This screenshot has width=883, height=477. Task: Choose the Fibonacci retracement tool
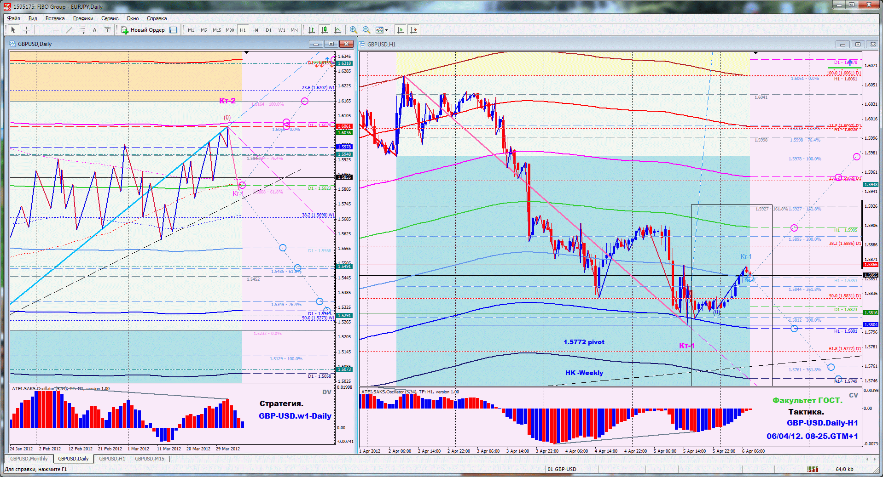click(x=82, y=30)
